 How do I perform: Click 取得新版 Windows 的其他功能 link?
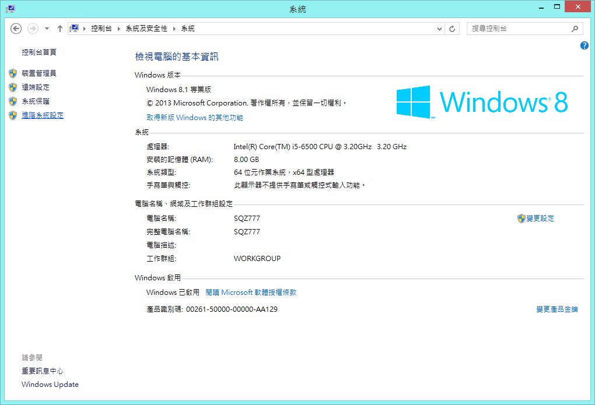[195, 118]
